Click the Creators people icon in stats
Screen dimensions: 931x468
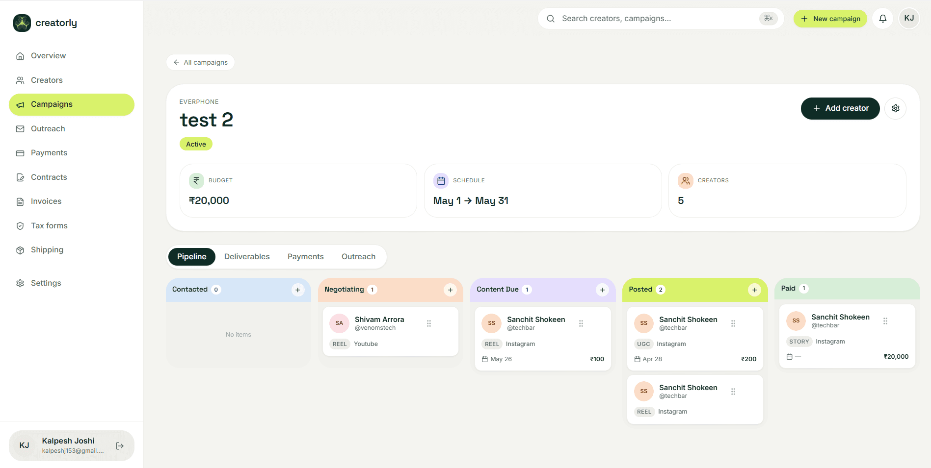click(x=686, y=181)
